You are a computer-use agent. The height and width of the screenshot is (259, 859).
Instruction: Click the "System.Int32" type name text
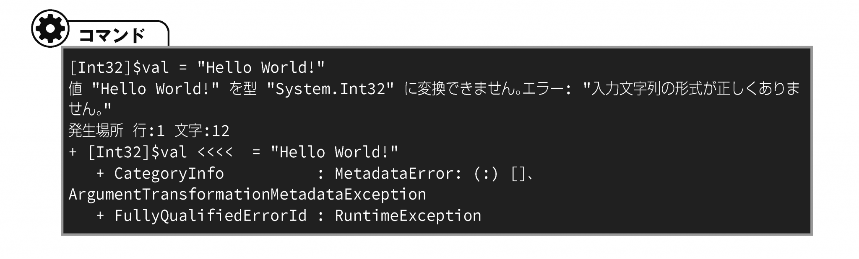pyautogui.click(x=331, y=89)
